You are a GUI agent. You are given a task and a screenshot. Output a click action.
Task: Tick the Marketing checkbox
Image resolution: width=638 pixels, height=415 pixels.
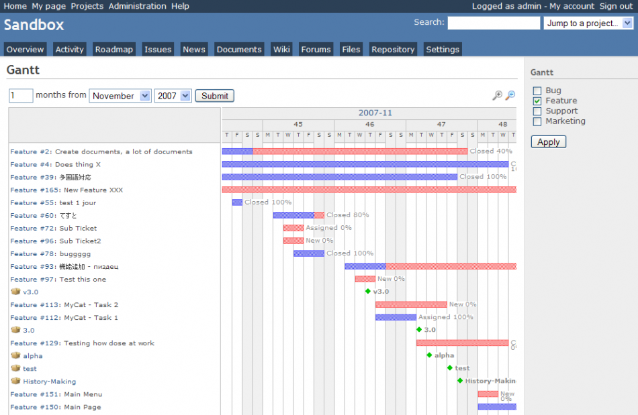[537, 121]
